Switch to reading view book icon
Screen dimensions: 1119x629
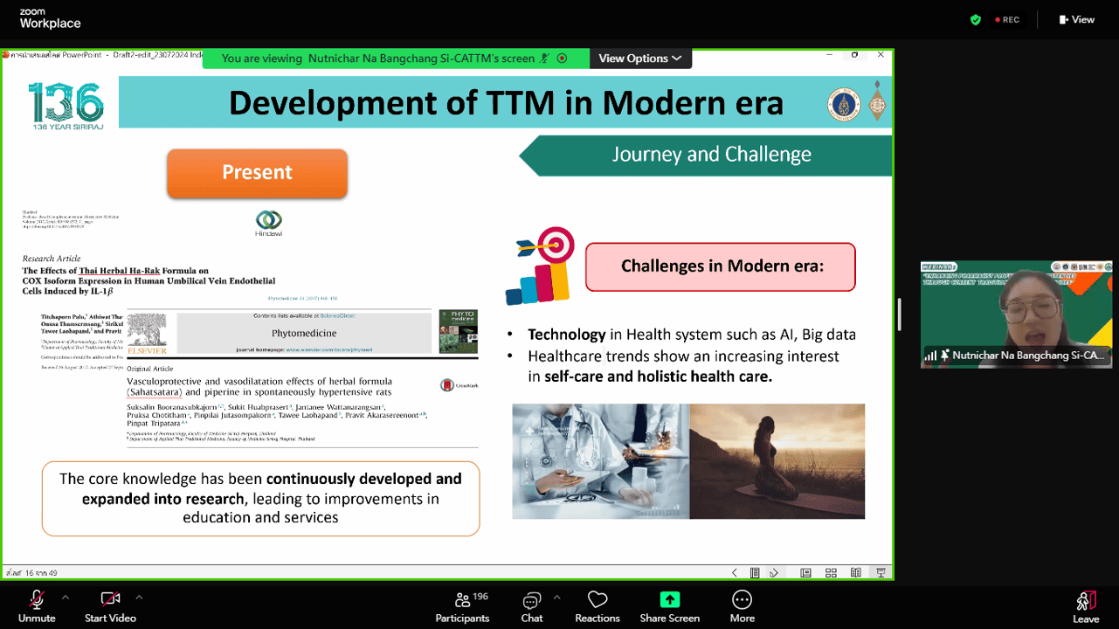(856, 573)
